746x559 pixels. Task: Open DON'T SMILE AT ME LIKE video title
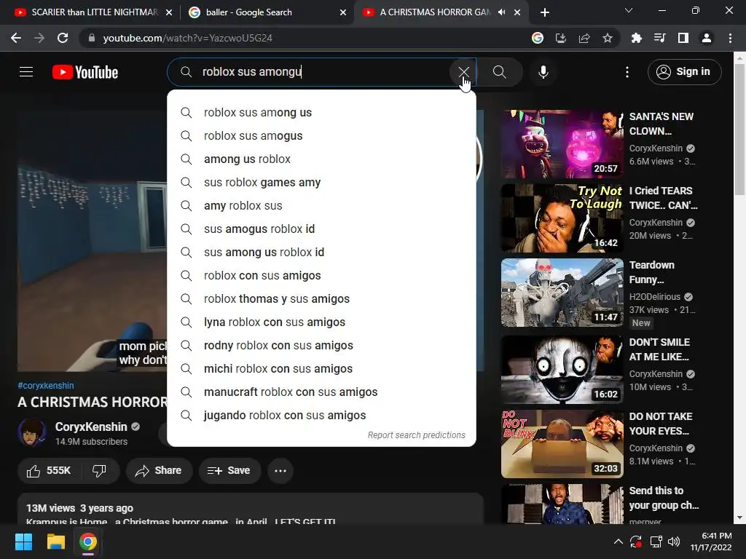pyautogui.click(x=659, y=349)
